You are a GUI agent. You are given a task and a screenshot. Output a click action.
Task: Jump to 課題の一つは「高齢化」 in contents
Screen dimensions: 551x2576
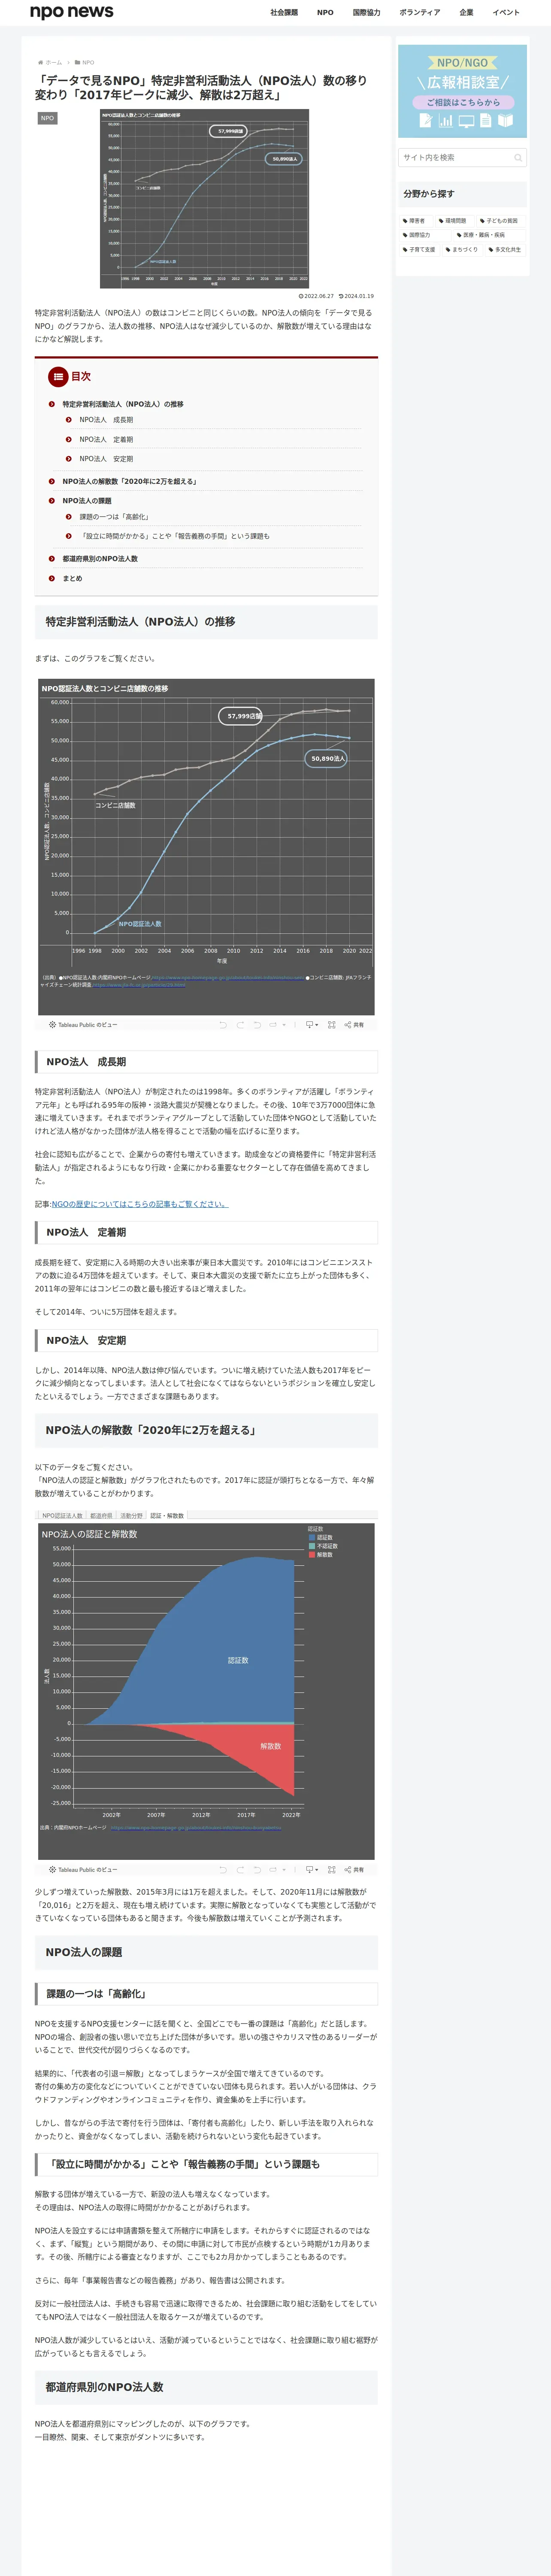pos(115,517)
